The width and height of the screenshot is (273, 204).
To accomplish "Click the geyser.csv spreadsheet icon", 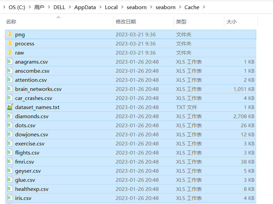I will (x=10, y=171).
